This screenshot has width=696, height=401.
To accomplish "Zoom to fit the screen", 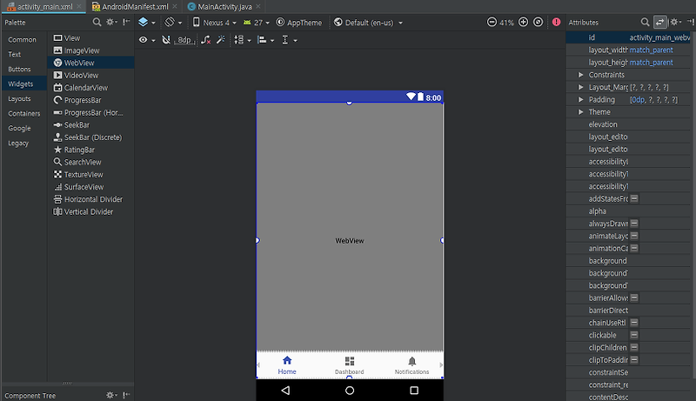I will [x=538, y=22].
